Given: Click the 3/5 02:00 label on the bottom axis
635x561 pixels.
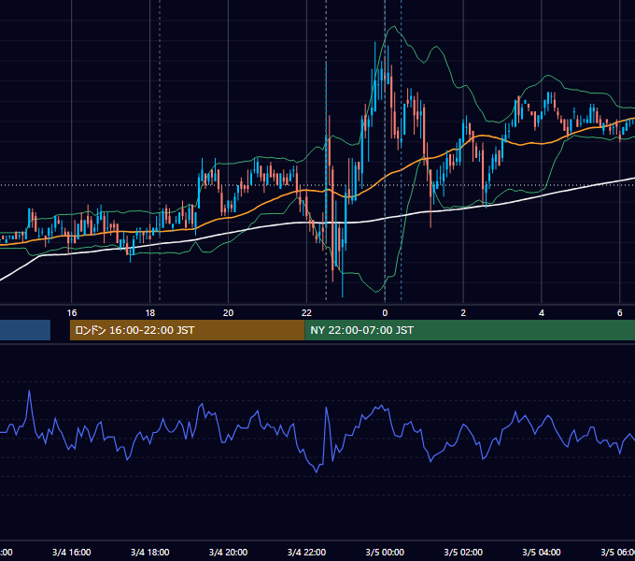Looking at the screenshot, I should (x=463, y=552).
